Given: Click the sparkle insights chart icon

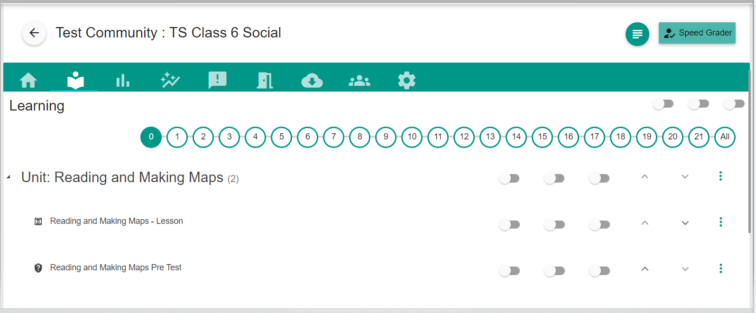Looking at the screenshot, I should click(x=170, y=80).
